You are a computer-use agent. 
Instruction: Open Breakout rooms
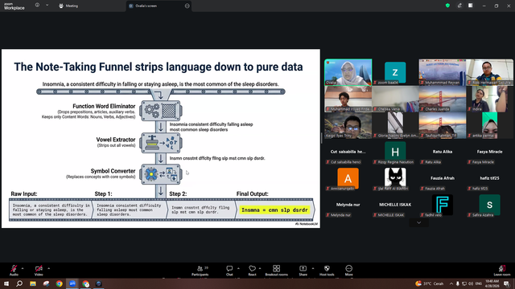[x=276, y=271]
